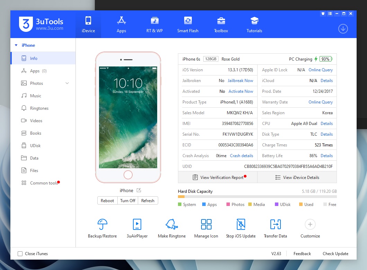367x270 pixels.
Task: Click the skin/theme shirt icon in title bar
Action: tap(323, 13)
